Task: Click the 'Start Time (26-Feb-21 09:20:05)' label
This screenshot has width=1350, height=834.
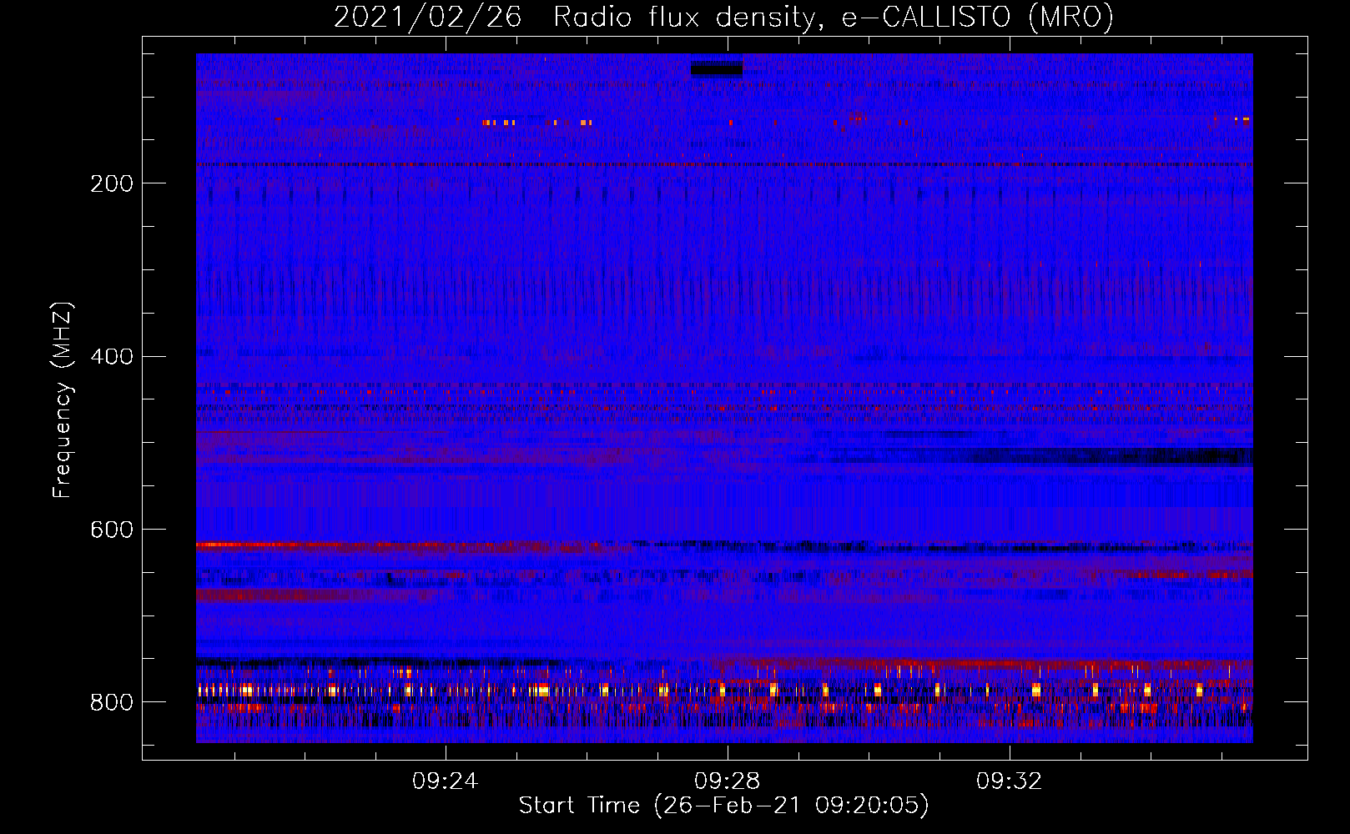Action: click(x=723, y=806)
